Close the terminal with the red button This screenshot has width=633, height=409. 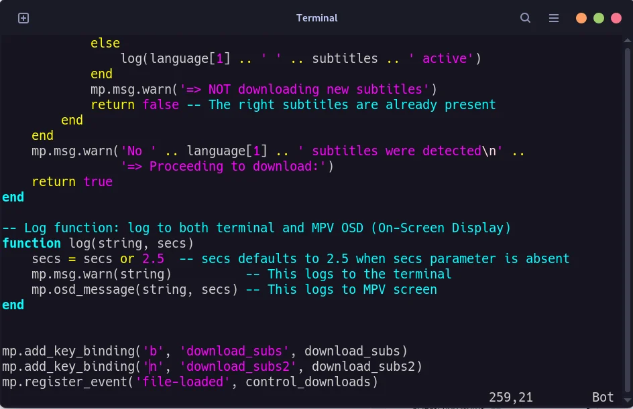616,18
